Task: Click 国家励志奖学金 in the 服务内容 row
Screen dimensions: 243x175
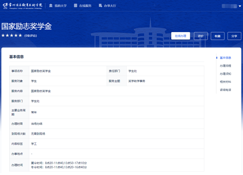Action: tap(41, 91)
